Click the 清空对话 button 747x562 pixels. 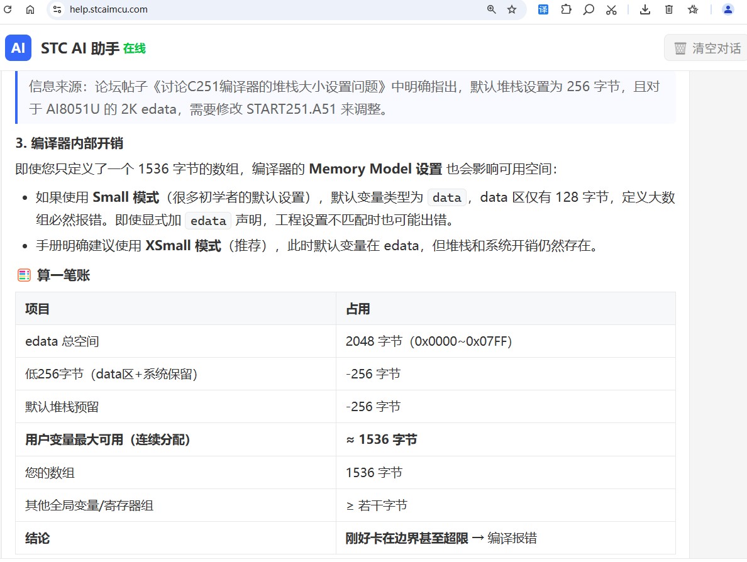pos(707,48)
